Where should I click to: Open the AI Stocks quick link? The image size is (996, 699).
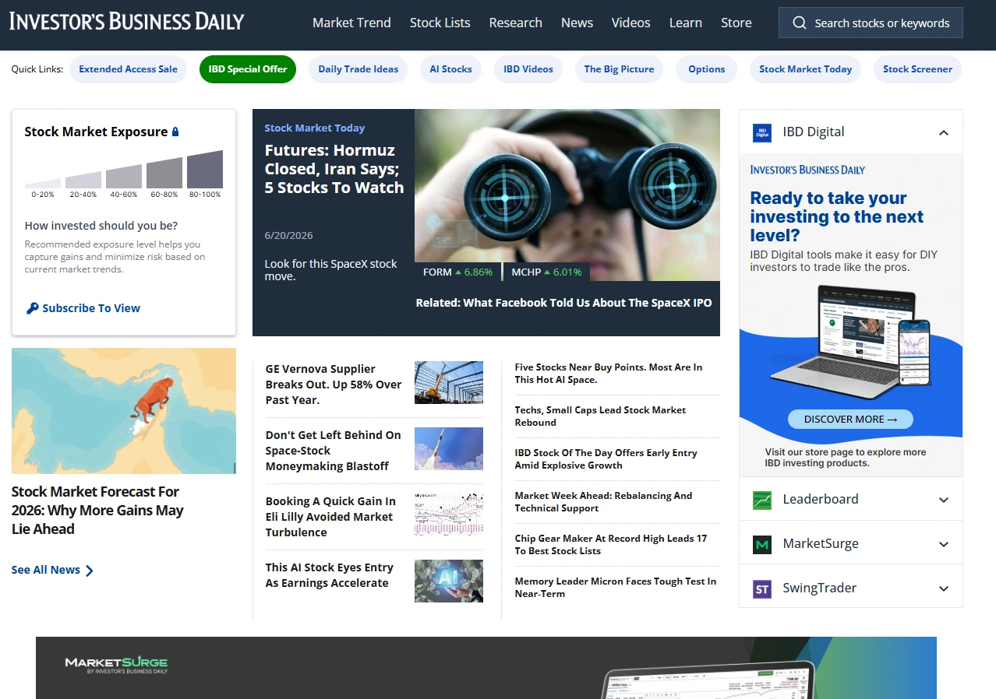click(x=451, y=69)
